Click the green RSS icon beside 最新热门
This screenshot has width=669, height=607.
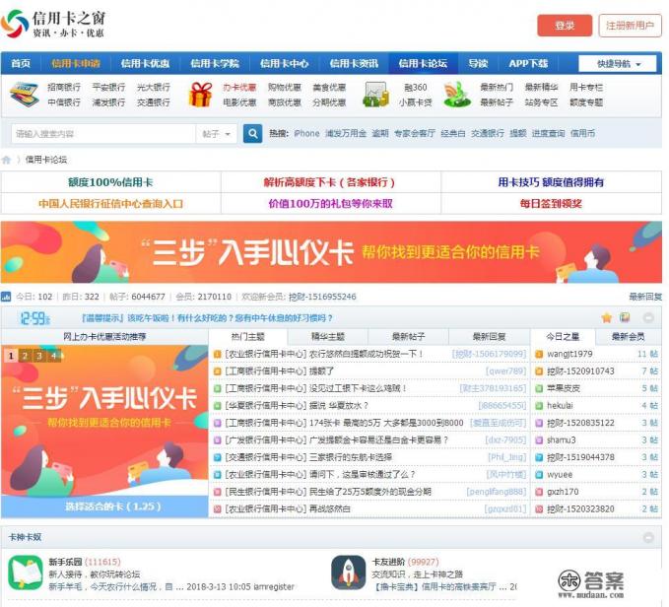tap(456, 95)
